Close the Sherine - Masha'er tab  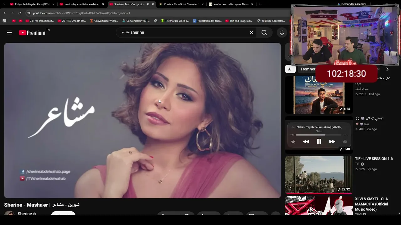tap(153, 4)
